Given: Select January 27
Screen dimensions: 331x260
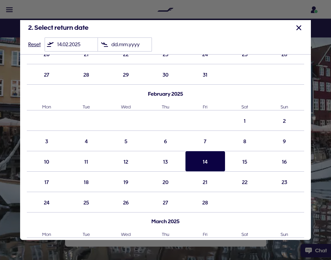Looking at the screenshot, I should pyautogui.click(x=47, y=75).
